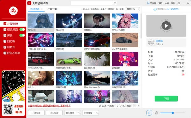
Task: Expand the 在线资源 tab dropdown arrow
Action: tap(41, 9)
